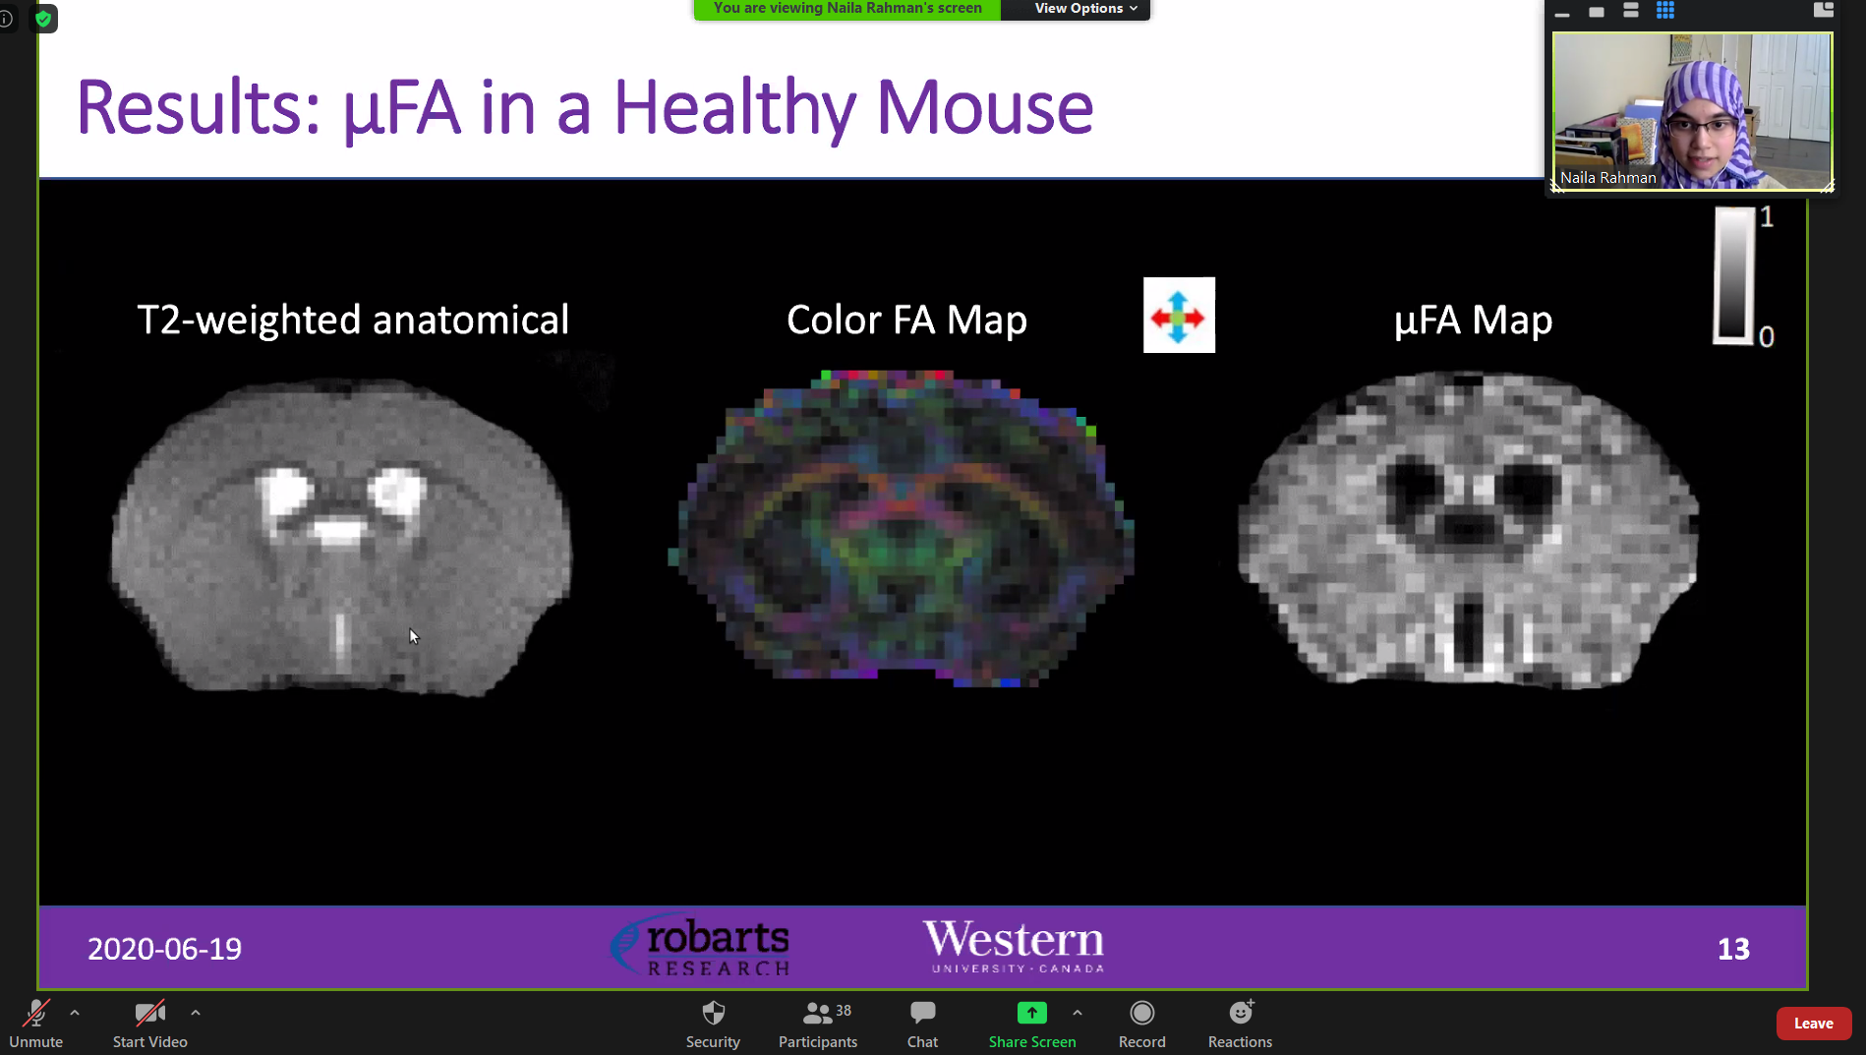Start Video with the camera button

coord(149,1023)
